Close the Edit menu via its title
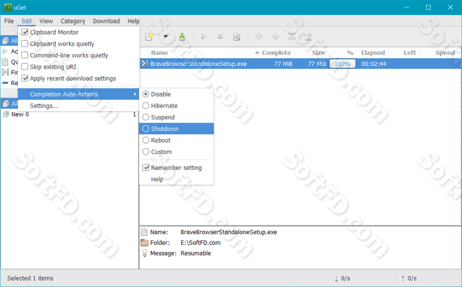 27,21
